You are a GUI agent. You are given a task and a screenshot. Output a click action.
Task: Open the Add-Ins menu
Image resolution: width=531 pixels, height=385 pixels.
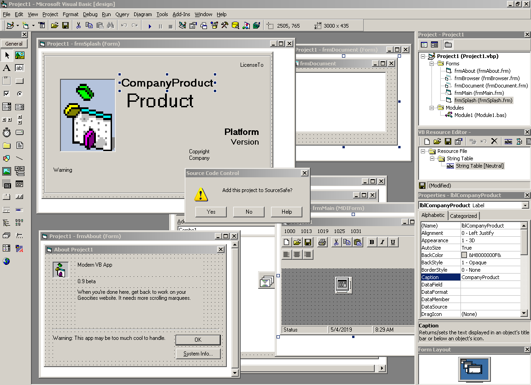click(181, 14)
